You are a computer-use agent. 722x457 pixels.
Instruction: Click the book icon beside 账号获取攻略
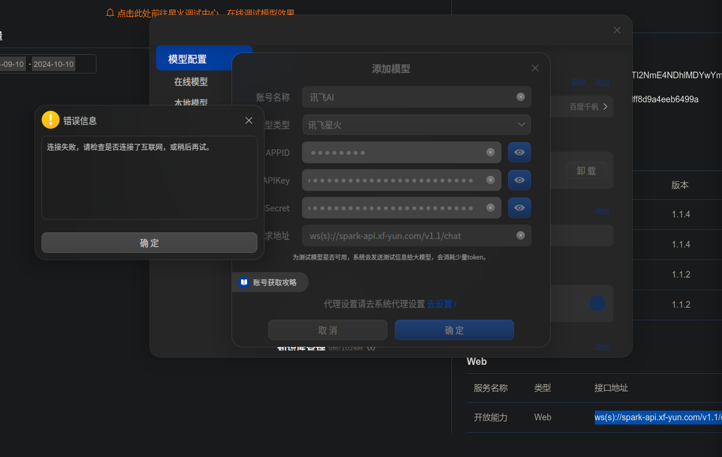click(x=244, y=282)
